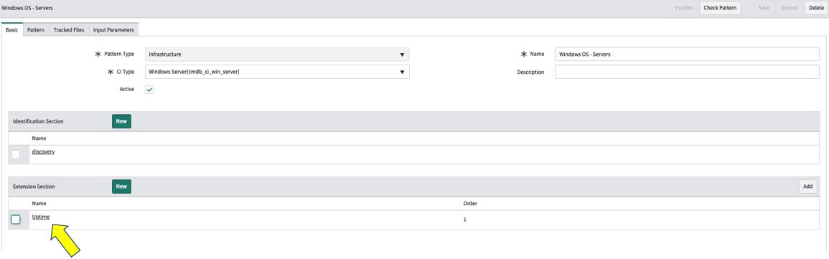The width and height of the screenshot is (829, 259).
Task: Click the Publish button
Action: (x=684, y=8)
